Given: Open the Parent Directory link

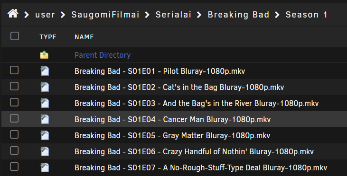Looking at the screenshot, I should pyautogui.click(x=103, y=55).
